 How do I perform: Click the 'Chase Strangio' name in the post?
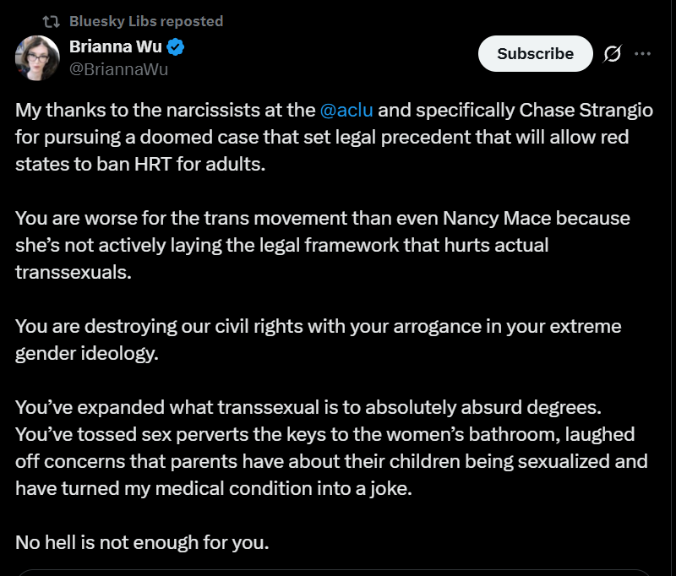(586, 111)
